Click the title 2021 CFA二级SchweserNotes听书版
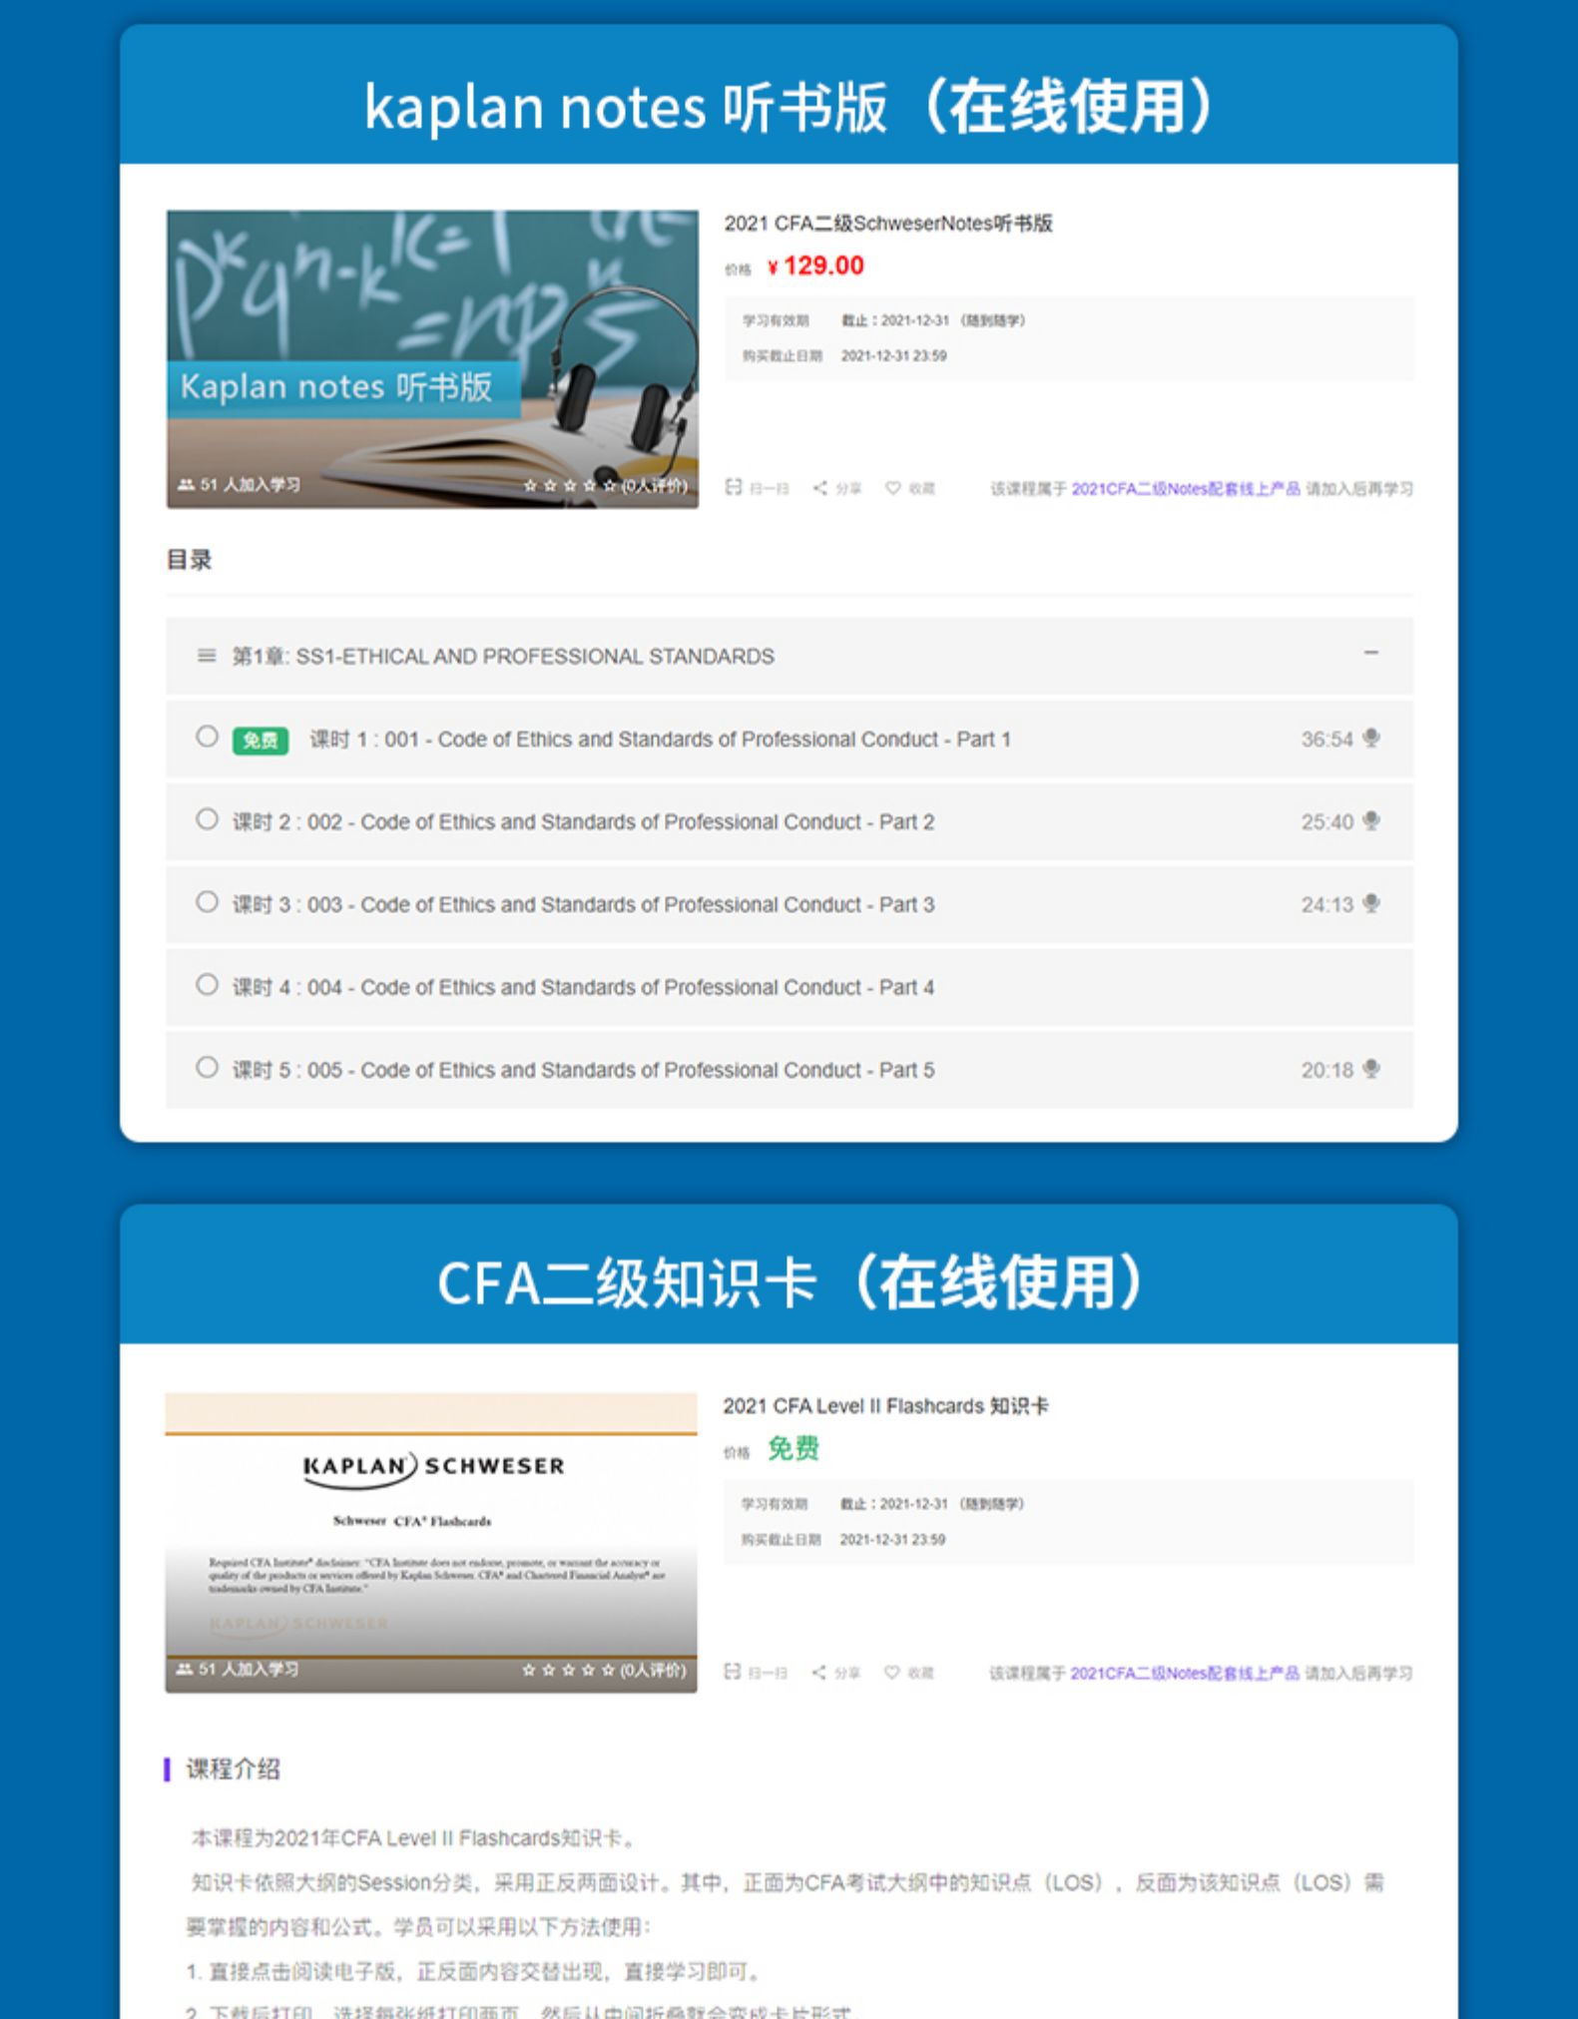The width and height of the screenshot is (1578, 2019). point(888,224)
